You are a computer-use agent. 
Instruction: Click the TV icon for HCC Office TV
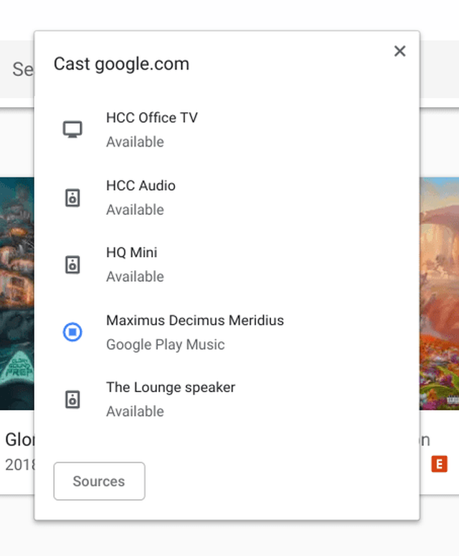coord(72,129)
